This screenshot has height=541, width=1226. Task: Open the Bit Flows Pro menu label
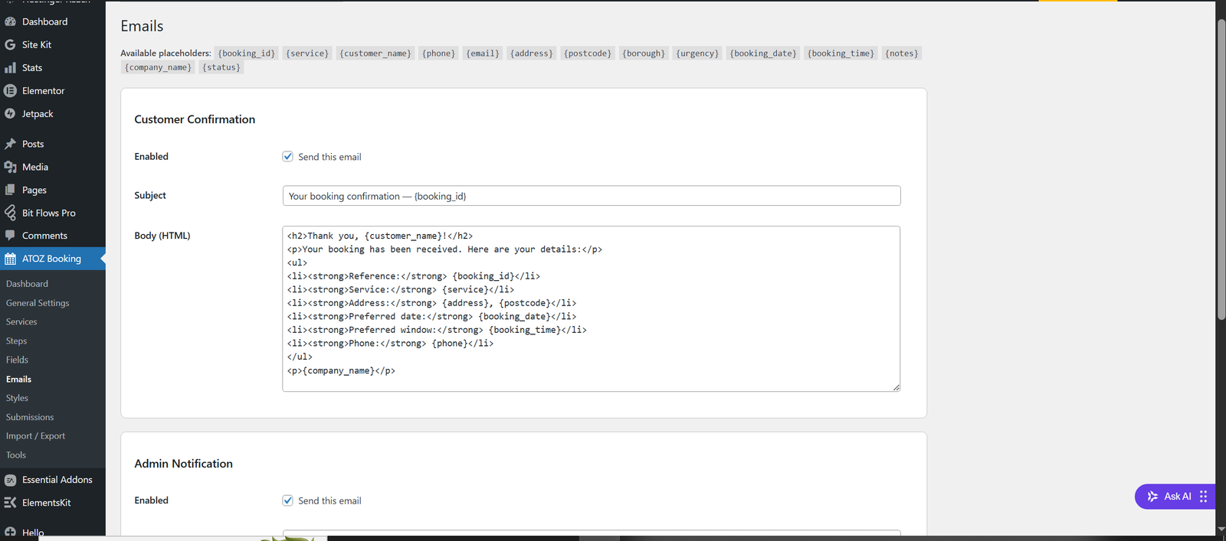[x=48, y=213]
